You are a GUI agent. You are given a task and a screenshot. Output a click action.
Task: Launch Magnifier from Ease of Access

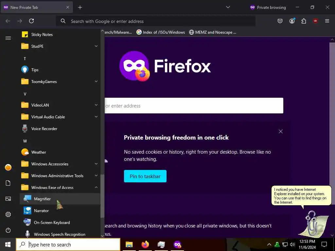60,199
